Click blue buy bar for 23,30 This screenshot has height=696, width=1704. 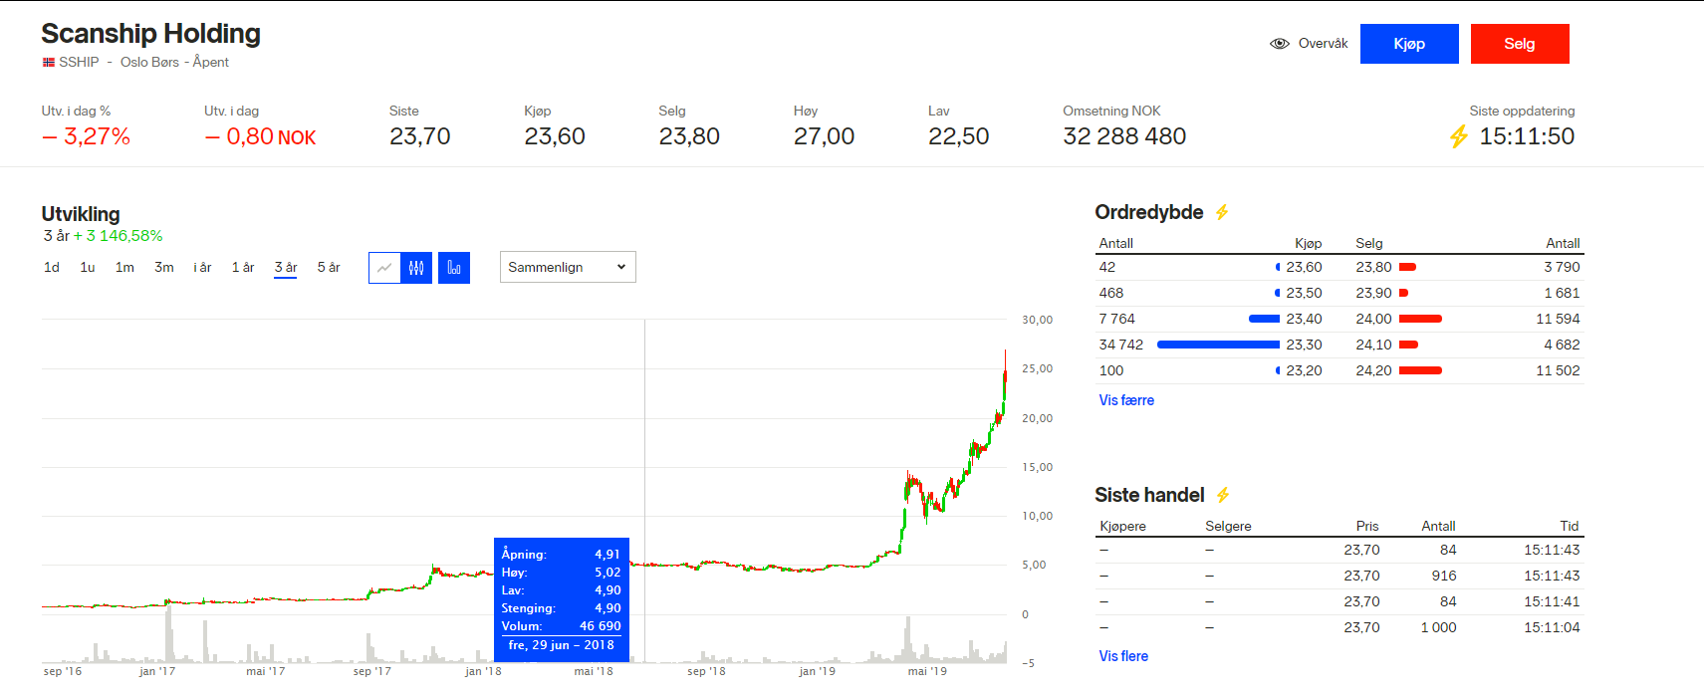(x=1218, y=345)
